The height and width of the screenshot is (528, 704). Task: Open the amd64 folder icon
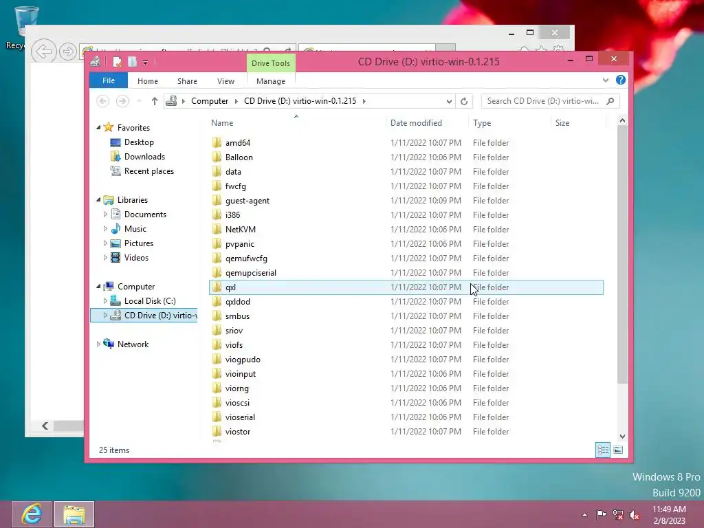217,143
